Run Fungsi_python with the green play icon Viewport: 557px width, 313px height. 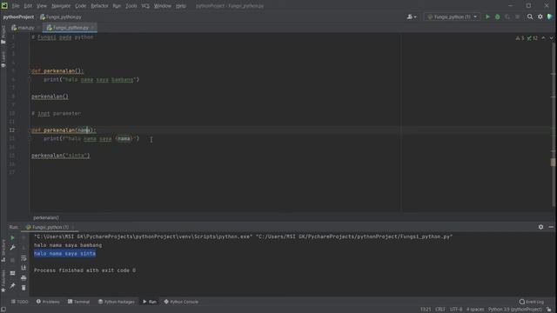pyautogui.click(x=487, y=17)
